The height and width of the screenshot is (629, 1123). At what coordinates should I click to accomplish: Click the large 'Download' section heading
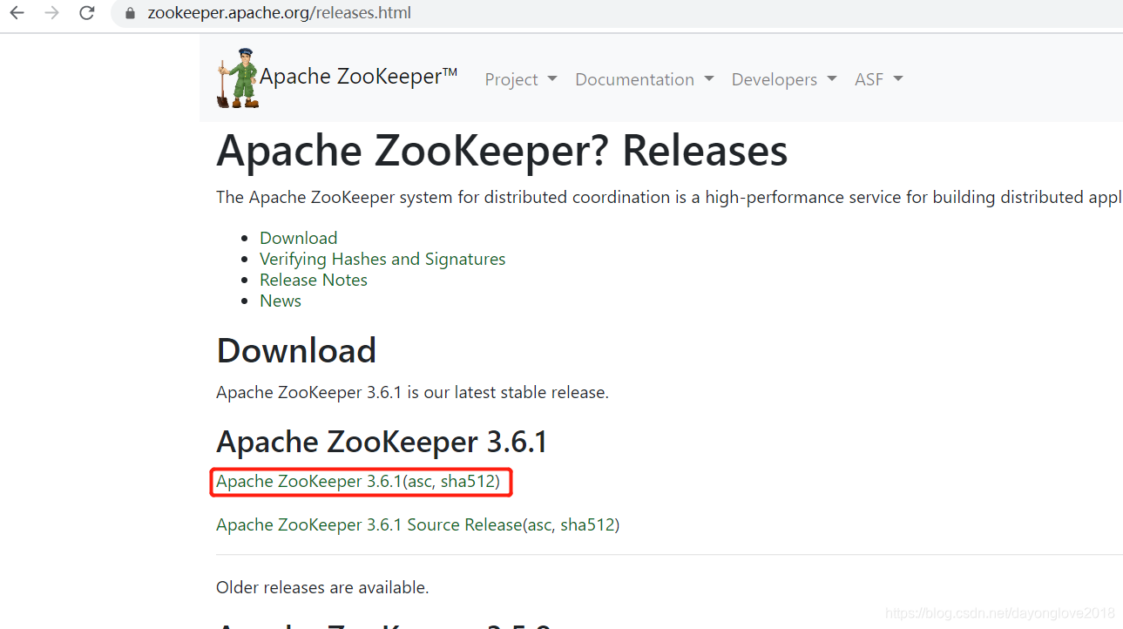[x=296, y=350]
